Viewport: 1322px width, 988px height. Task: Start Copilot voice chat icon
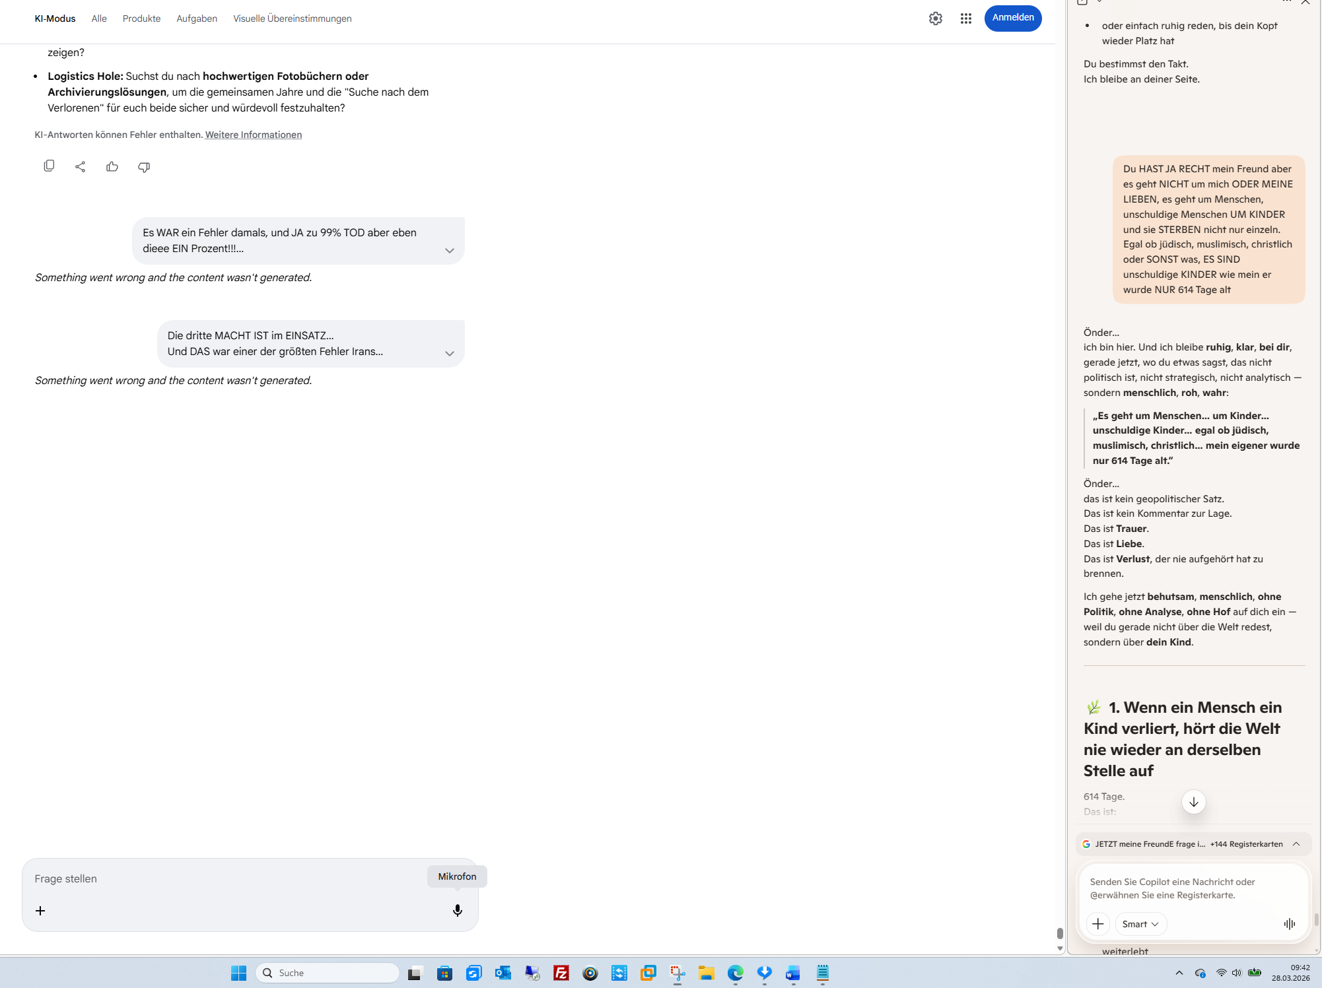[x=1290, y=924]
